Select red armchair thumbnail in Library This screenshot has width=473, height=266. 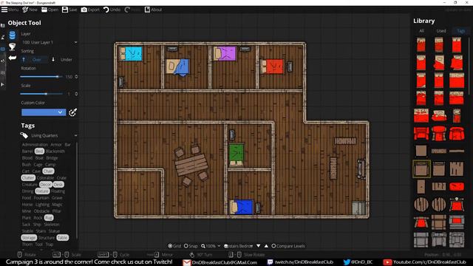pyautogui.click(x=421, y=133)
